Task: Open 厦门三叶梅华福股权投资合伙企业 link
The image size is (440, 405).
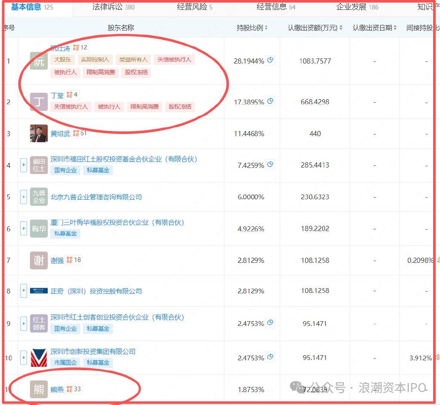Action: click(x=117, y=223)
